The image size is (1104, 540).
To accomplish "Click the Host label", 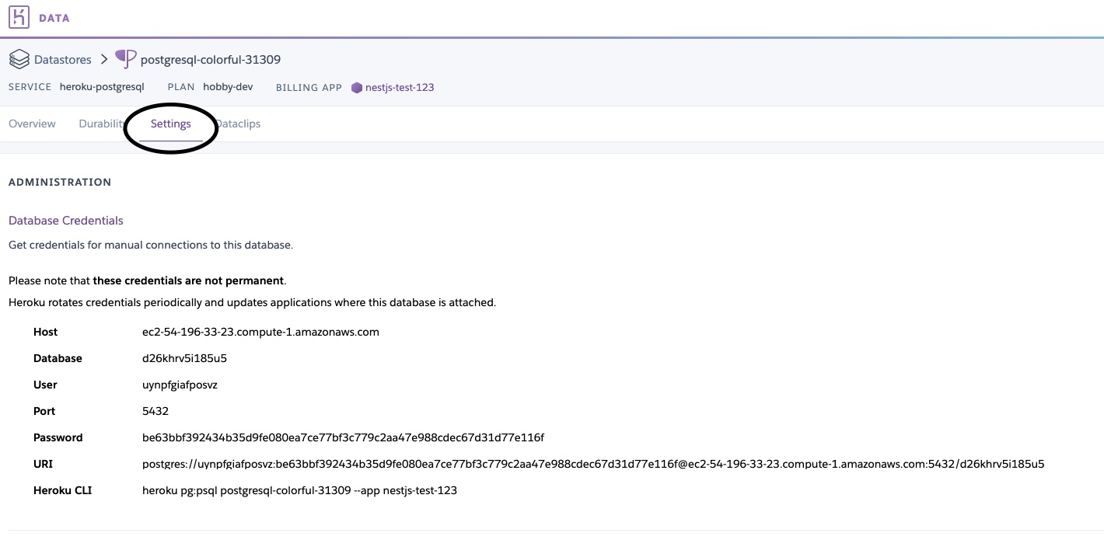I will 46,332.
